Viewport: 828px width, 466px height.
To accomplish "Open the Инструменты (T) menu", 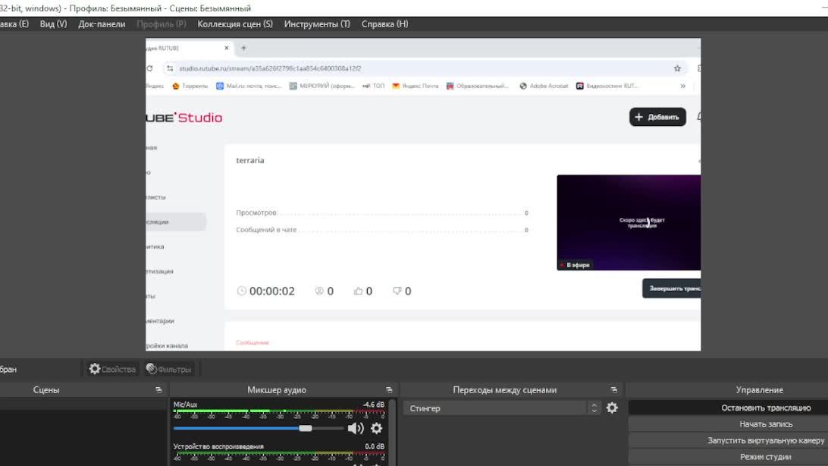I will (x=317, y=24).
